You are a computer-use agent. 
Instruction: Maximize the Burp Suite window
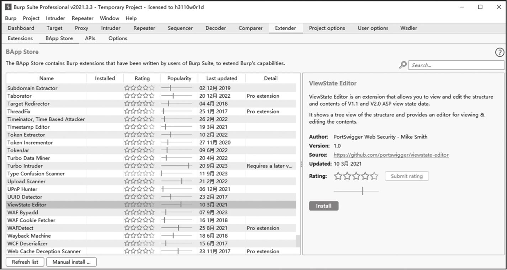click(480, 7)
